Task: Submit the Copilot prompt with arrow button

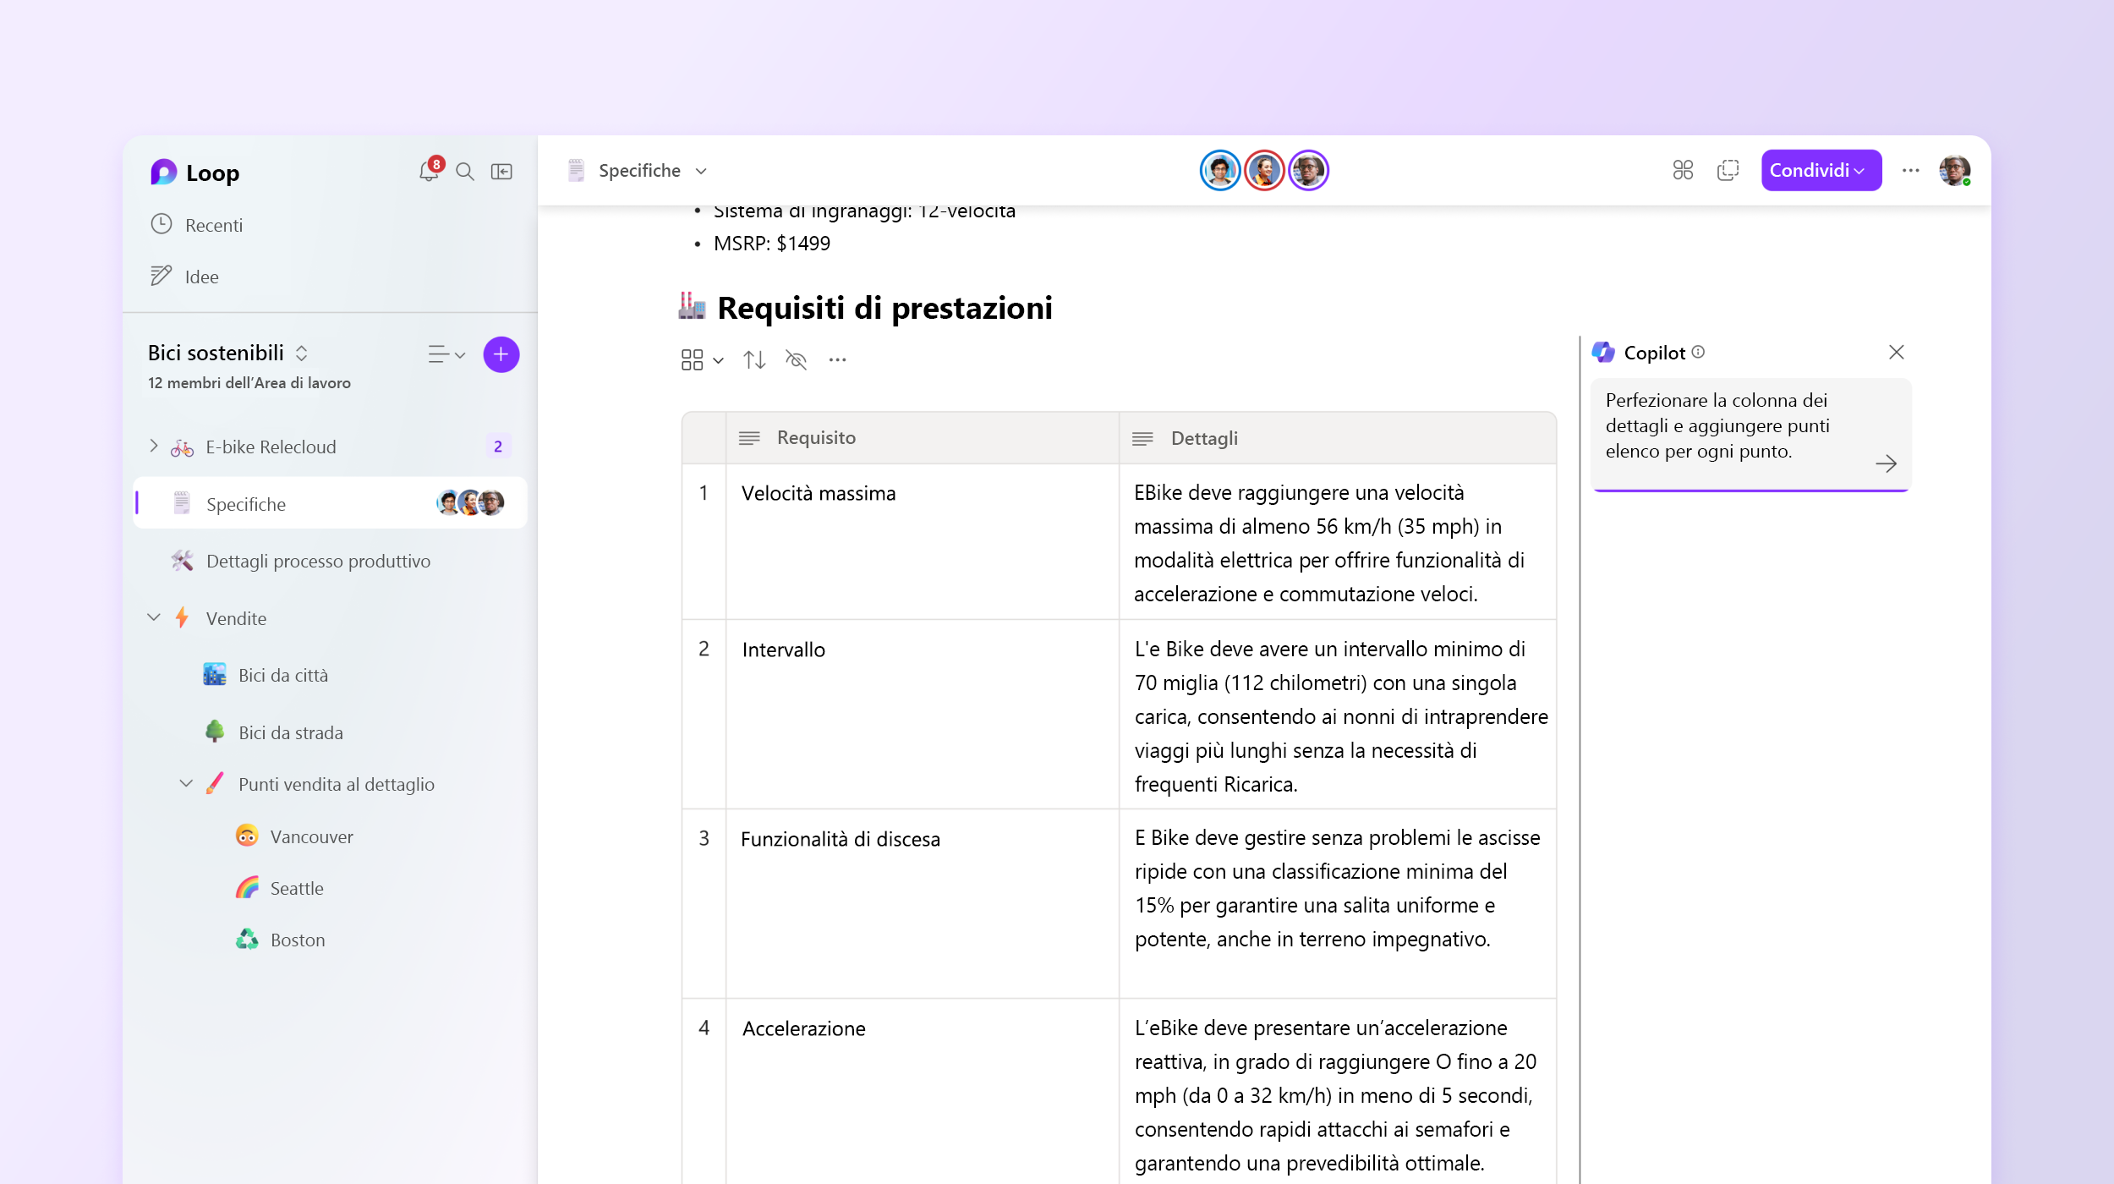Action: point(1885,462)
